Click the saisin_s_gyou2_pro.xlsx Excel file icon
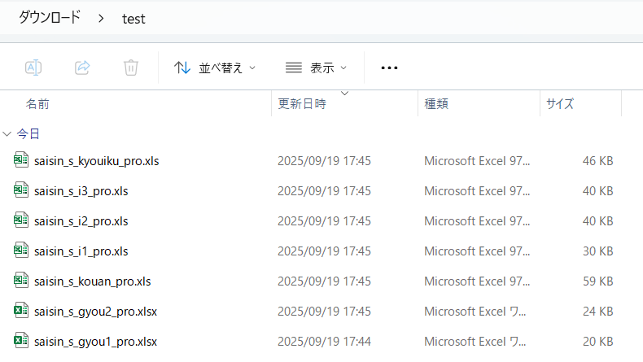The height and width of the screenshot is (362, 643). coord(21,311)
